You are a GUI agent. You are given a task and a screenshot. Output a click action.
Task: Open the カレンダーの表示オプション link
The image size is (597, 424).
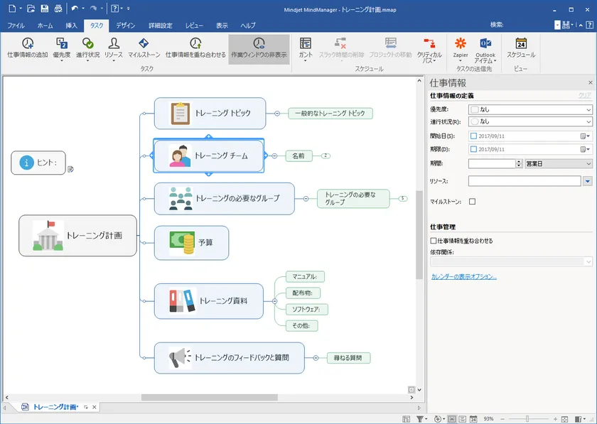point(463,276)
